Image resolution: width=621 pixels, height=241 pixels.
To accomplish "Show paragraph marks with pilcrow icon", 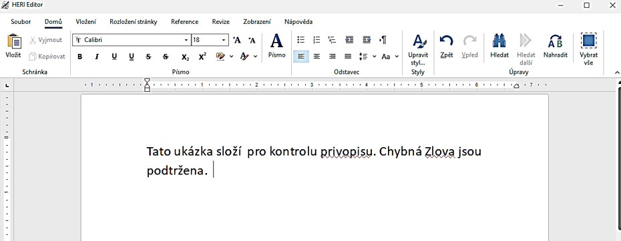I will [383, 40].
